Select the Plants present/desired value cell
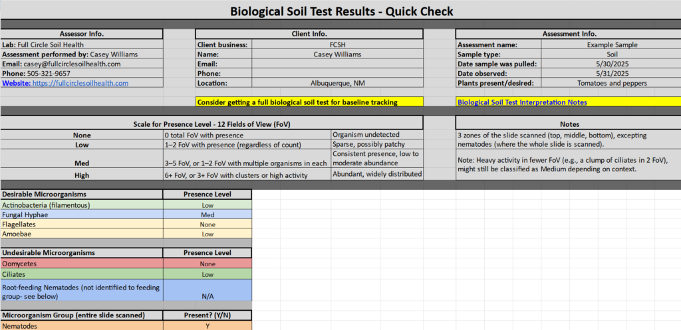This screenshot has height=330, width=681. [x=611, y=83]
